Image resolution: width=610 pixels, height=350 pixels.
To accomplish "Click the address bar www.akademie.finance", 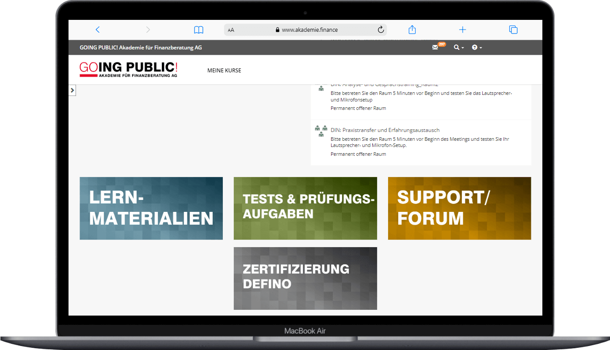I will 309,30.
